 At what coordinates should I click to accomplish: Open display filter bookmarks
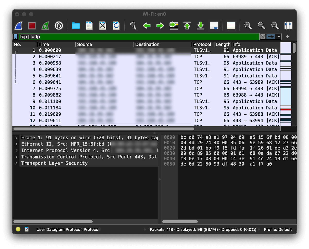click(x=16, y=37)
